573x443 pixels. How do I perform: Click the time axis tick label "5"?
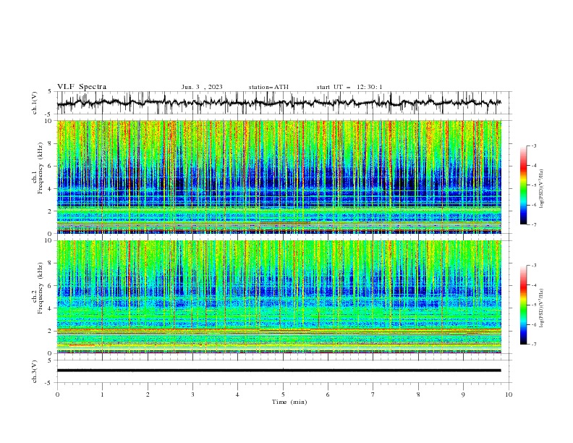(x=283, y=395)
